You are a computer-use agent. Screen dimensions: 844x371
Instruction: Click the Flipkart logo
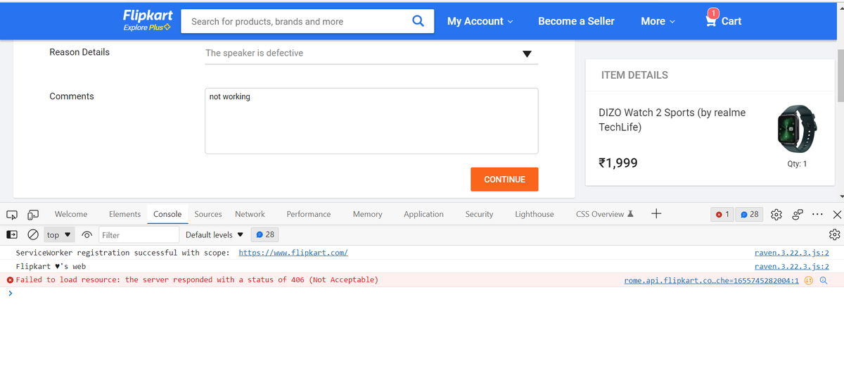(147, 15)
